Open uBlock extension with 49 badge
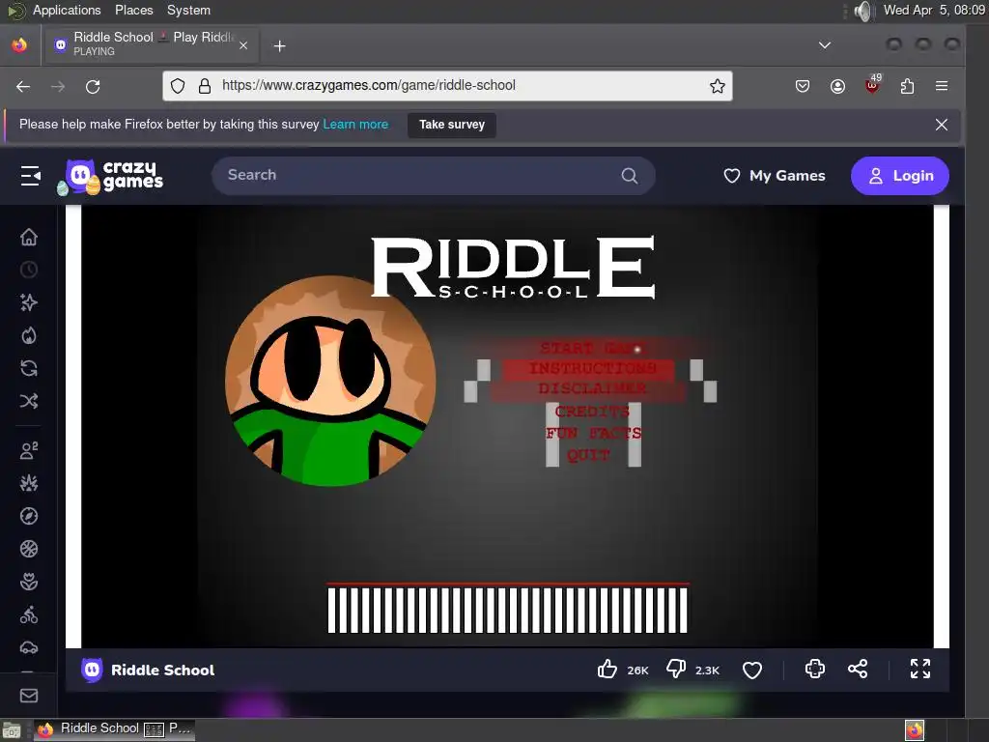The height and width of the screenshot is (742, 989). (x=873, y=85)
